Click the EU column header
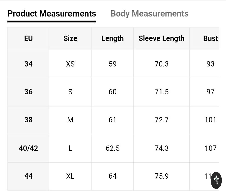226x193 pixels. coord(28,38)
